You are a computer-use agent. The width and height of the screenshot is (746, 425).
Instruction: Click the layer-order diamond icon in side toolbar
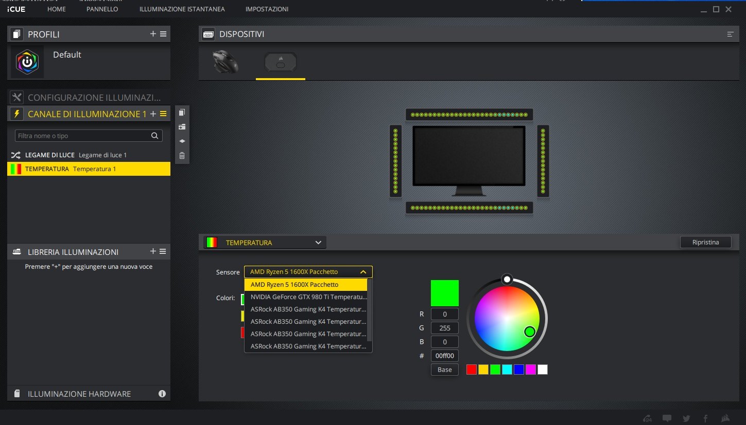(182, 141)
